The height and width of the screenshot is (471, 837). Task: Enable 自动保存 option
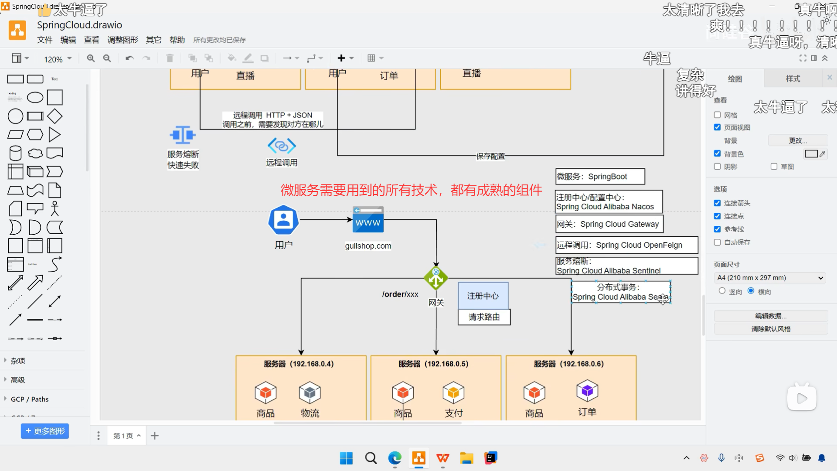click(x=717, y=242)
